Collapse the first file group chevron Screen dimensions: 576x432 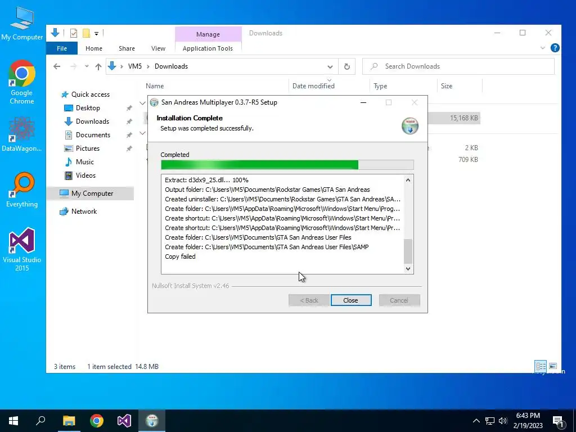[142, 103]
